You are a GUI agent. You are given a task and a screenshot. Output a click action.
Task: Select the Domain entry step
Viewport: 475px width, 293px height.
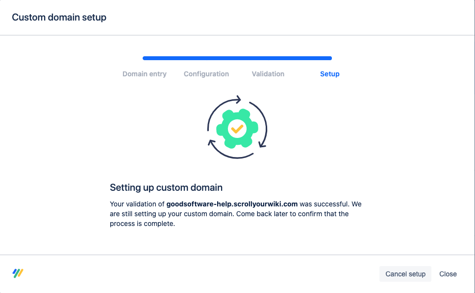point(145,74)
